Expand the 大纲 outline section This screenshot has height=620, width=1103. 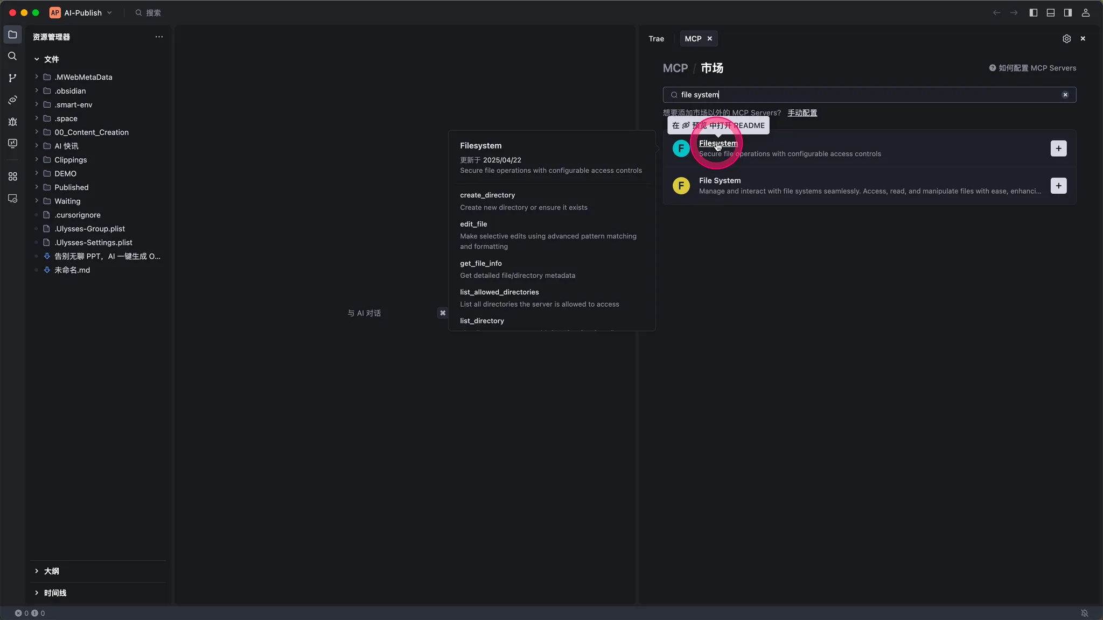pyautogui.click(x=51, y=571)
